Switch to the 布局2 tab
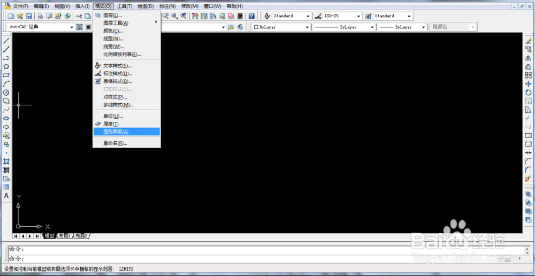The image size is (535, 276). pos(81,236)
